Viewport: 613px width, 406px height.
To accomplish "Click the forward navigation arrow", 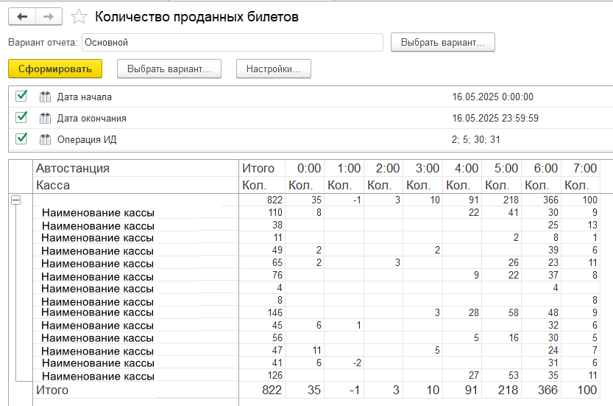I will click(49, 17).
